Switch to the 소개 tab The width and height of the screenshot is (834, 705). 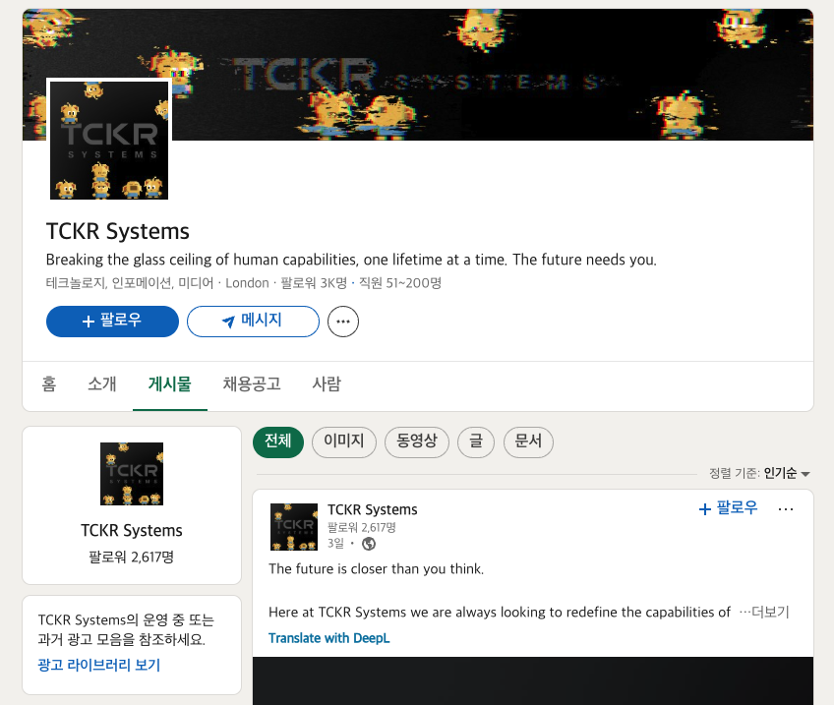click(102, 383)
